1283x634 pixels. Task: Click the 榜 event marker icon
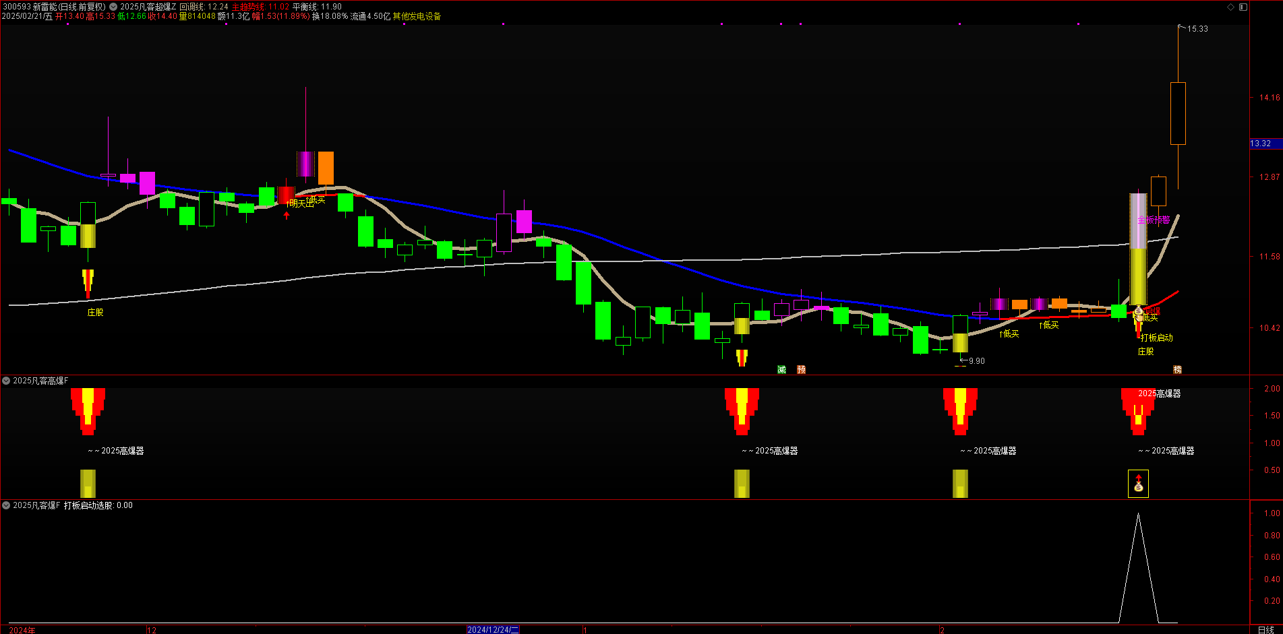coord(1177,369)
